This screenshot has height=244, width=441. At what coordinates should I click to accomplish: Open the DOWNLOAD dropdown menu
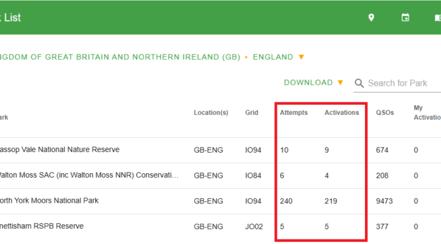313,83
